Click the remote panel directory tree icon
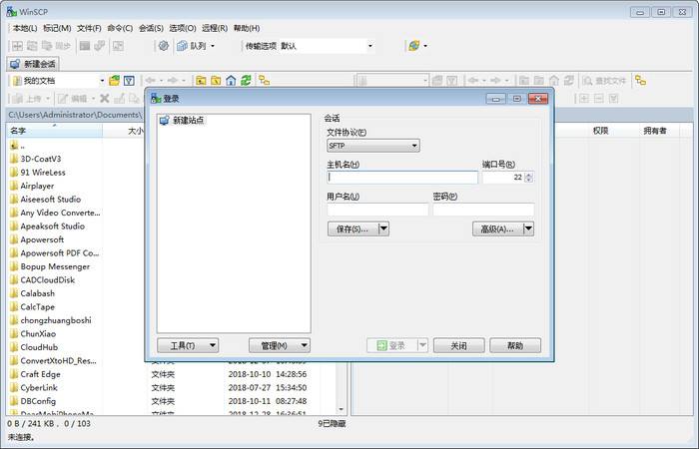Image resolution: width=699 pixels, height=449 pixels. tap(641, 81)
